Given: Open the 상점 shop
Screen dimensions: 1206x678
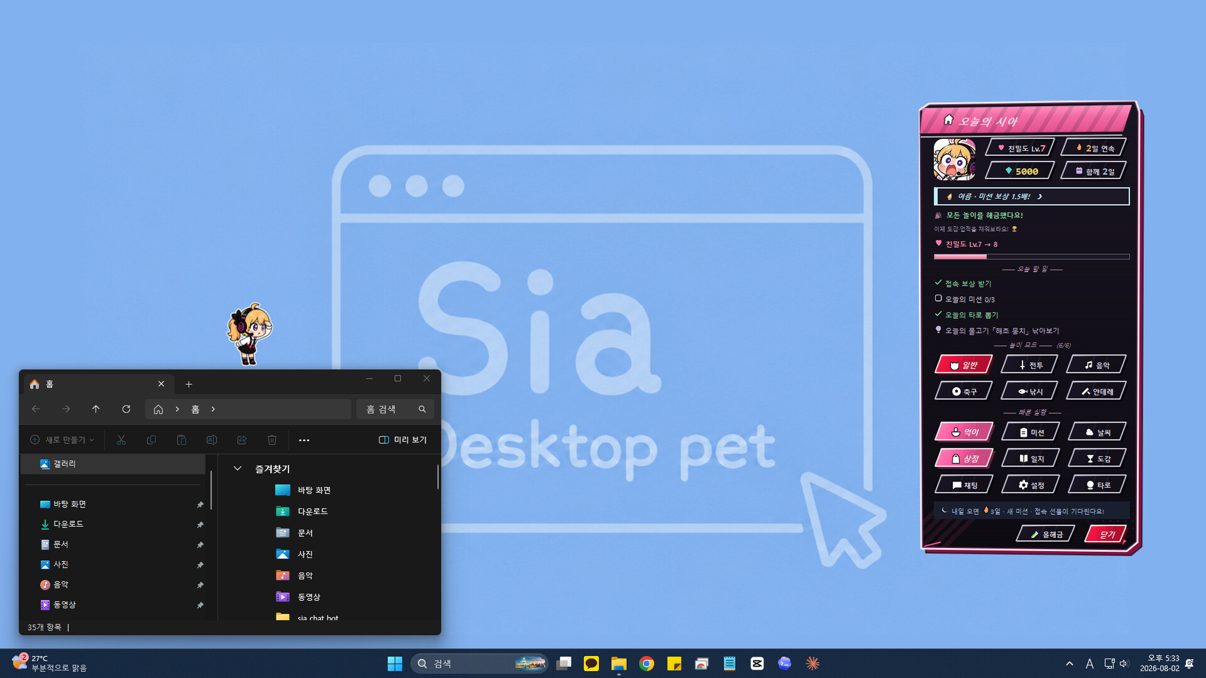Looking at the screenshot, I should (x=964, y=458).
